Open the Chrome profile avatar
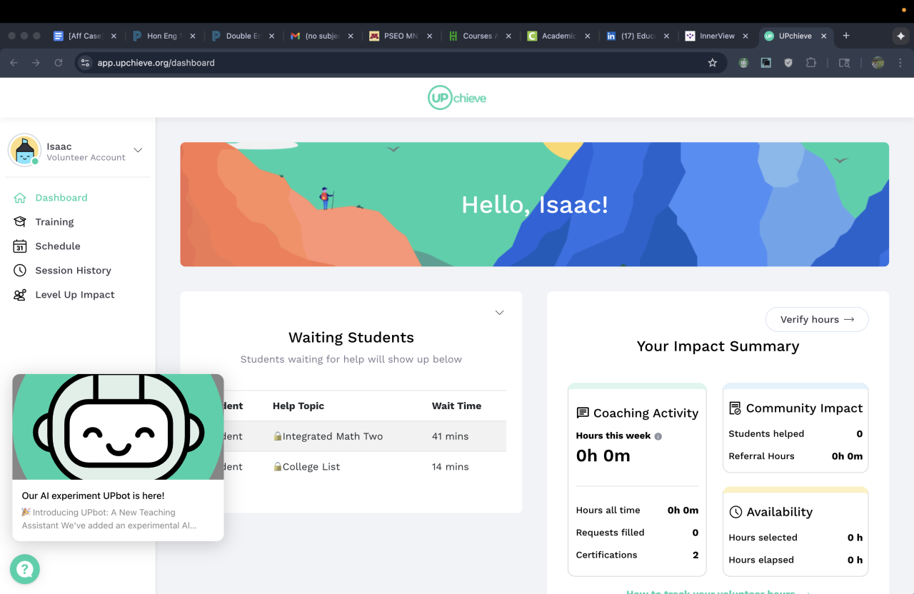The height and width of the screenshot is (594, 914). point(878,63)
